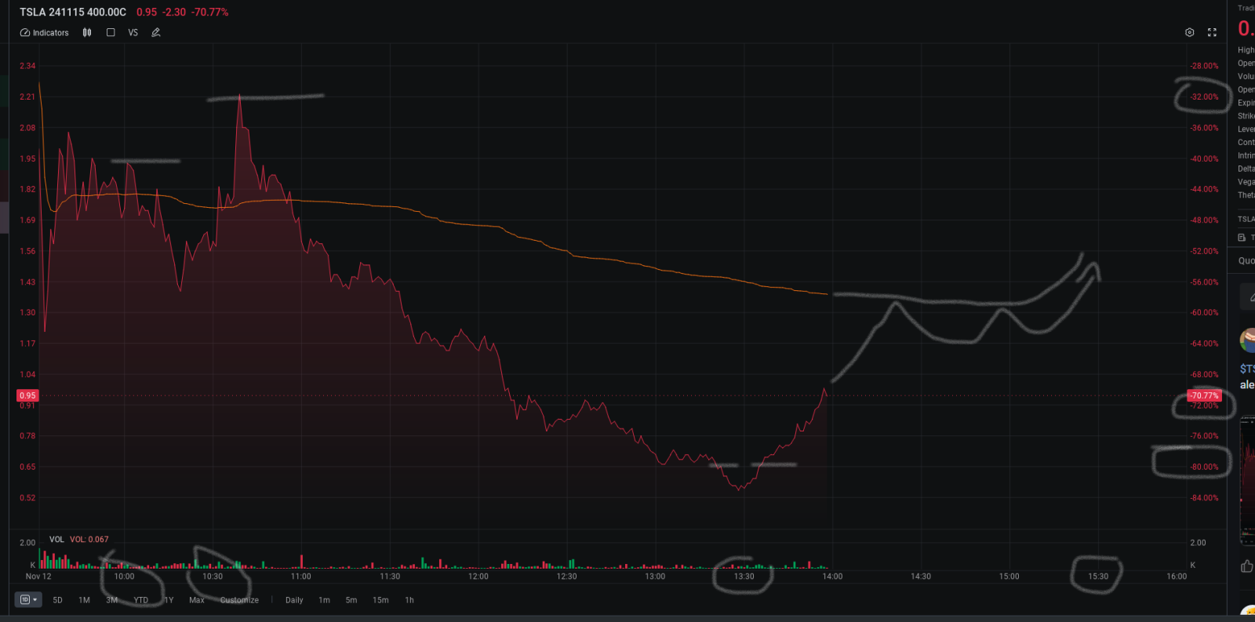Click the user avatar in side panel
Viewport: 1255px width, 622px height.
coord(1248,340)
